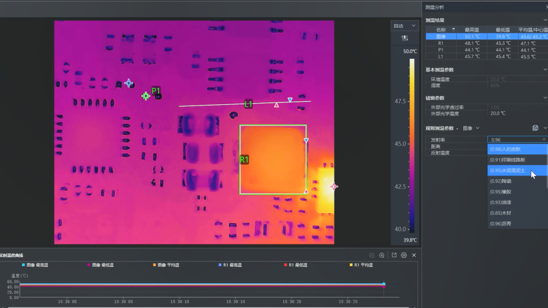Collapse the 测温结果 section
The width and height of the screenshot is (548, 308).
click(544, 20)
